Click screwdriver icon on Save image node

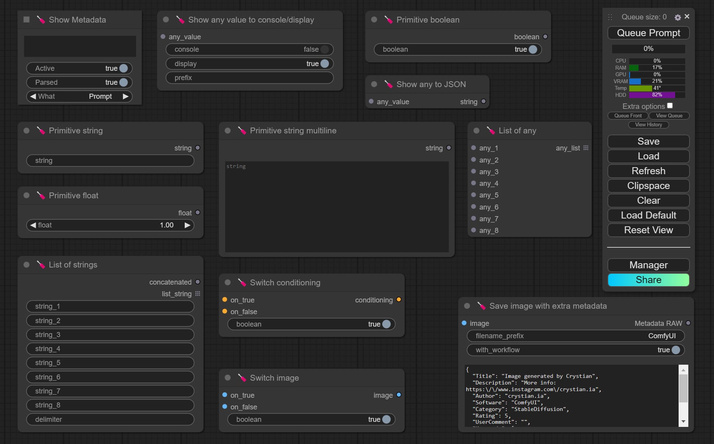(481, 306)
